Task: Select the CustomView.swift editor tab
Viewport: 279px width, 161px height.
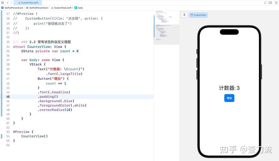Action: [28, 3]
